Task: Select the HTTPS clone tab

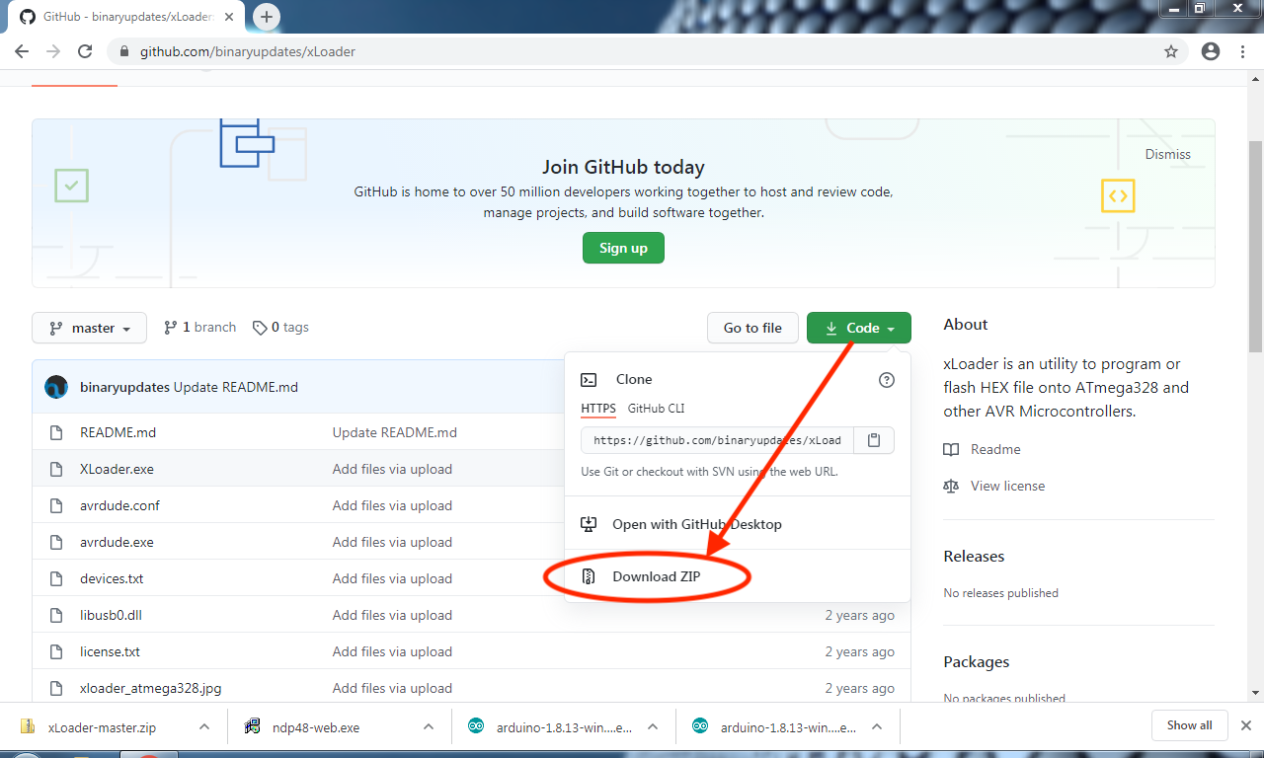Action: pyautogui.click(x=598, y=409)
